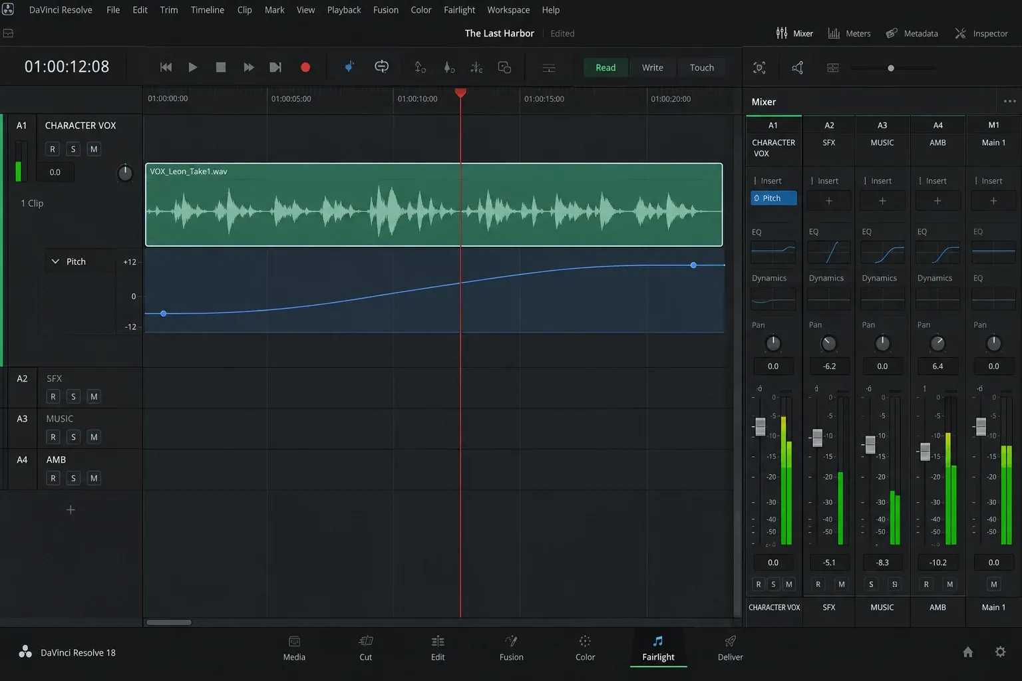1022x681 pixels.
Task: Open project Home icon at bottom right
Action: coord(968,652)
